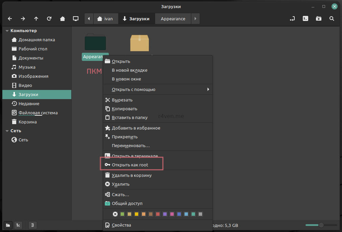Open Документы in the sidebar

coord(31,58)
